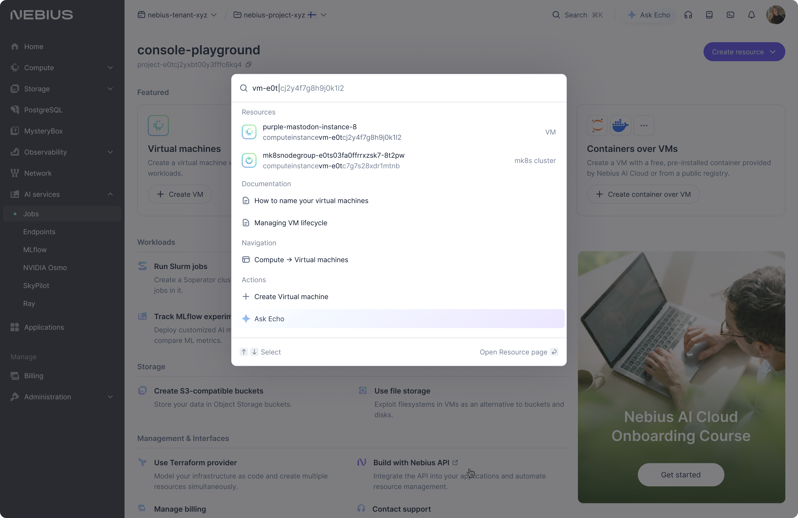Open the Create resource dropdown button
The height and width of the screenshot is (518, 798).
744,52
